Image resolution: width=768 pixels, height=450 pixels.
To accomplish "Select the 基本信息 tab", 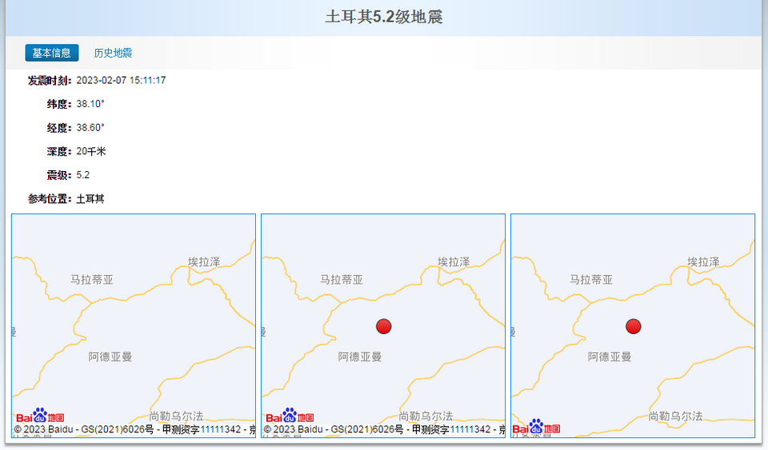I will [x=52, y=53].
